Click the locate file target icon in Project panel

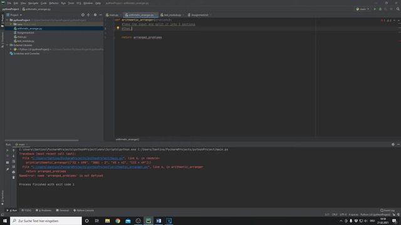pos(83,15)
